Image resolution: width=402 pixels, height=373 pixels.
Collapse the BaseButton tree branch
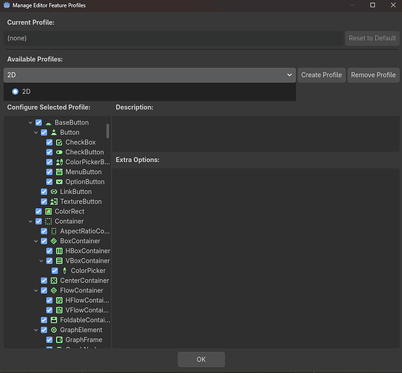pyautogui.click(x=31, y=122)
